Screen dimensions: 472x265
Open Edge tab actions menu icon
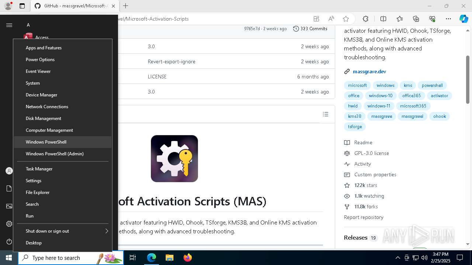[22, 6]
